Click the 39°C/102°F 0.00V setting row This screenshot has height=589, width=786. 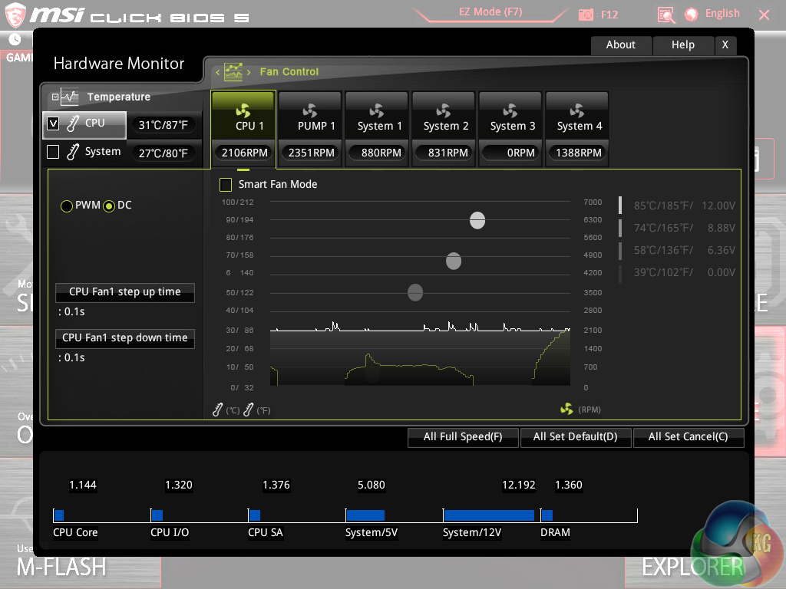coord(677,272)
